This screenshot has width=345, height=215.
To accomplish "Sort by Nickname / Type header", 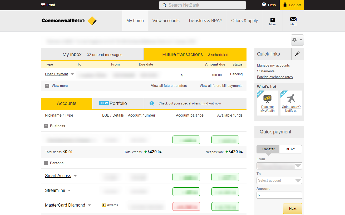I will pos(59,115).
